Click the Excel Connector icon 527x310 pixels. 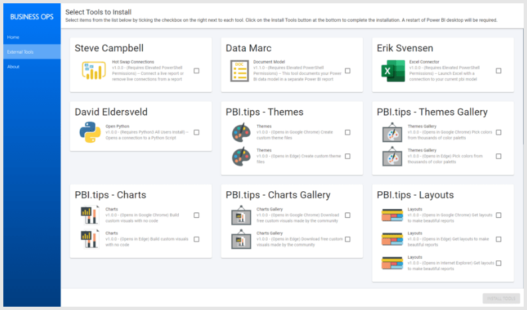(x=390, y=70)
